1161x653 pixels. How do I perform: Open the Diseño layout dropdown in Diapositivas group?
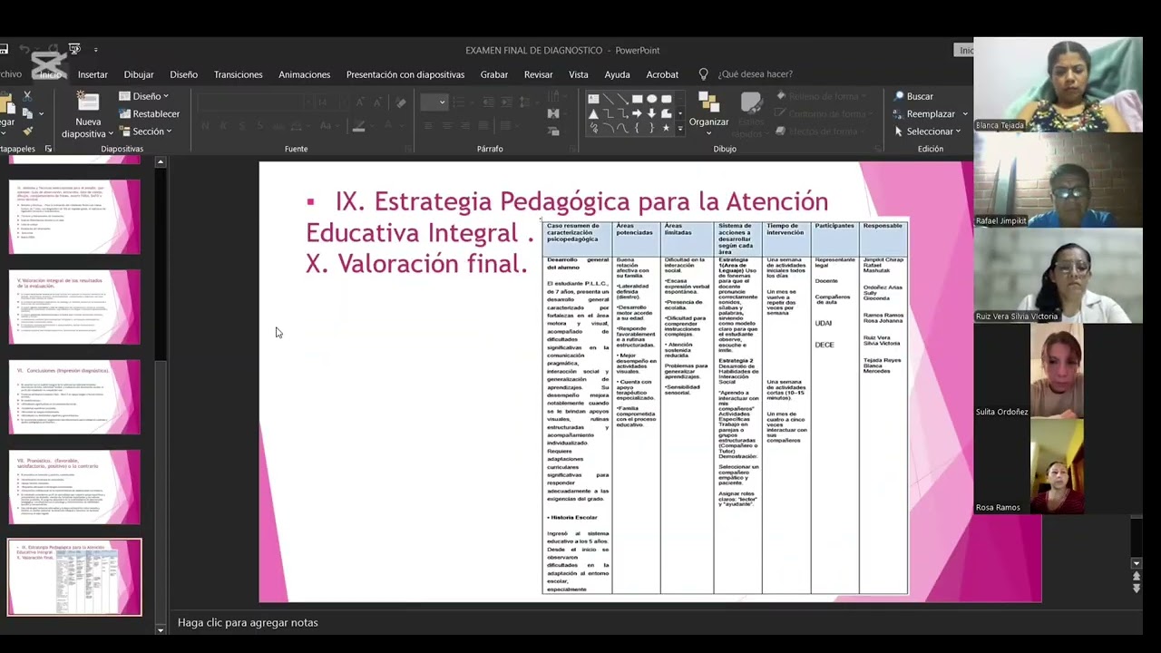click(x=143, y=96)
